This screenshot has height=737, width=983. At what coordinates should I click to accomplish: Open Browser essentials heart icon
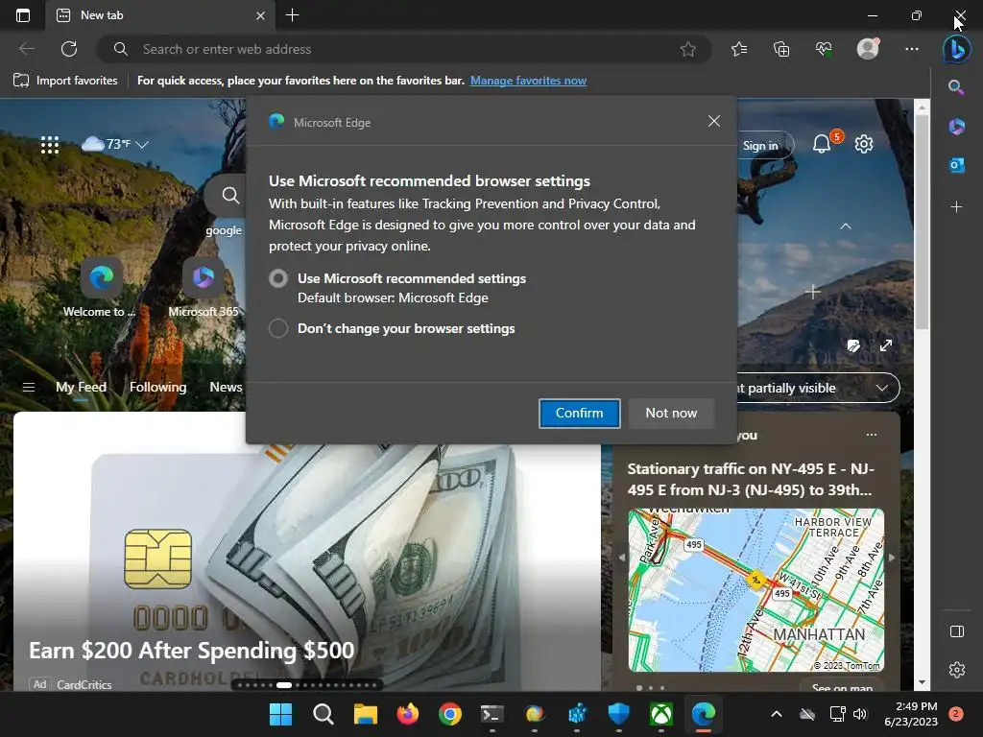click(824, 49)
